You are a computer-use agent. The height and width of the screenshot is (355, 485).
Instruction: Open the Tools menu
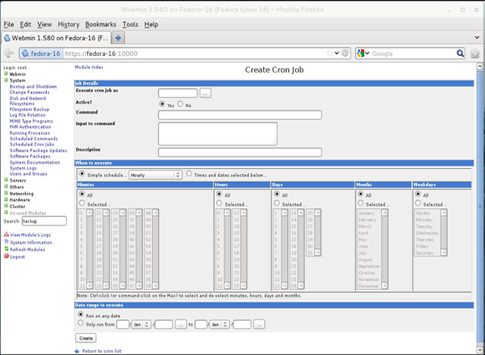pos(130,24)
